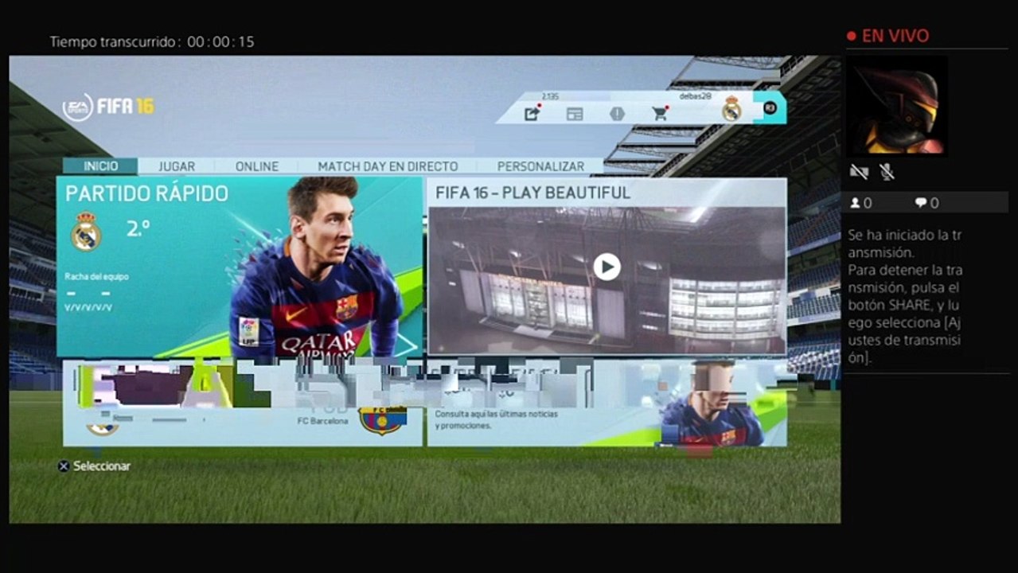Click the debas28 username

(x=695, y=95)
